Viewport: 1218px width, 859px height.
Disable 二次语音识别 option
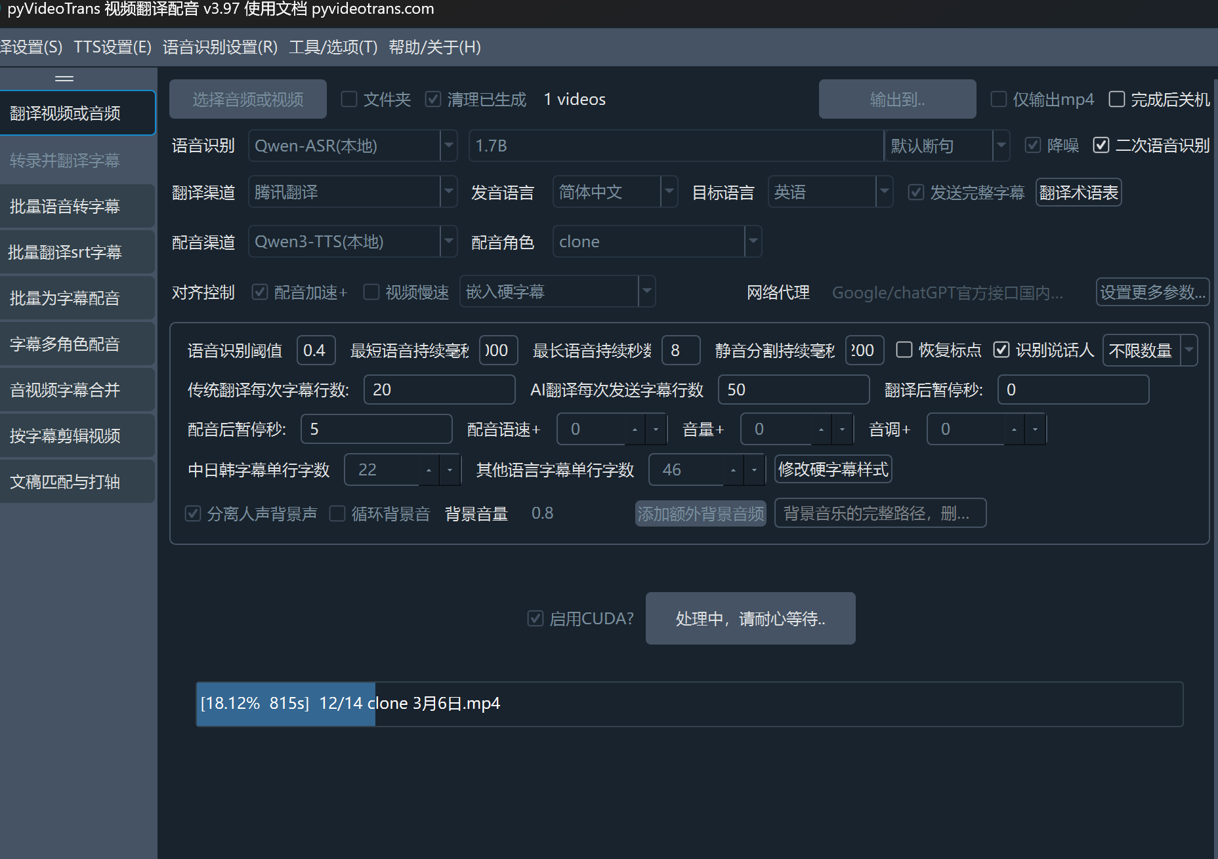pos(1101,145)
